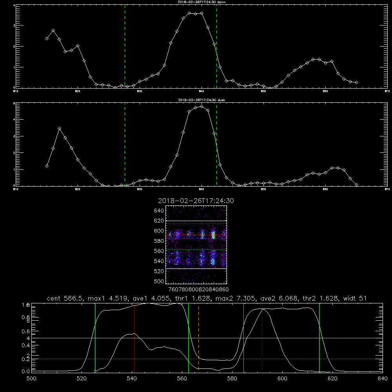Select the first green vertical line near 525 in bottom plot

[95, 338]
